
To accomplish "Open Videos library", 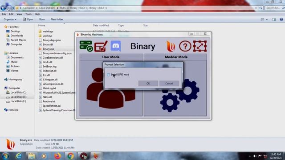I will click(x=14, y=71).
